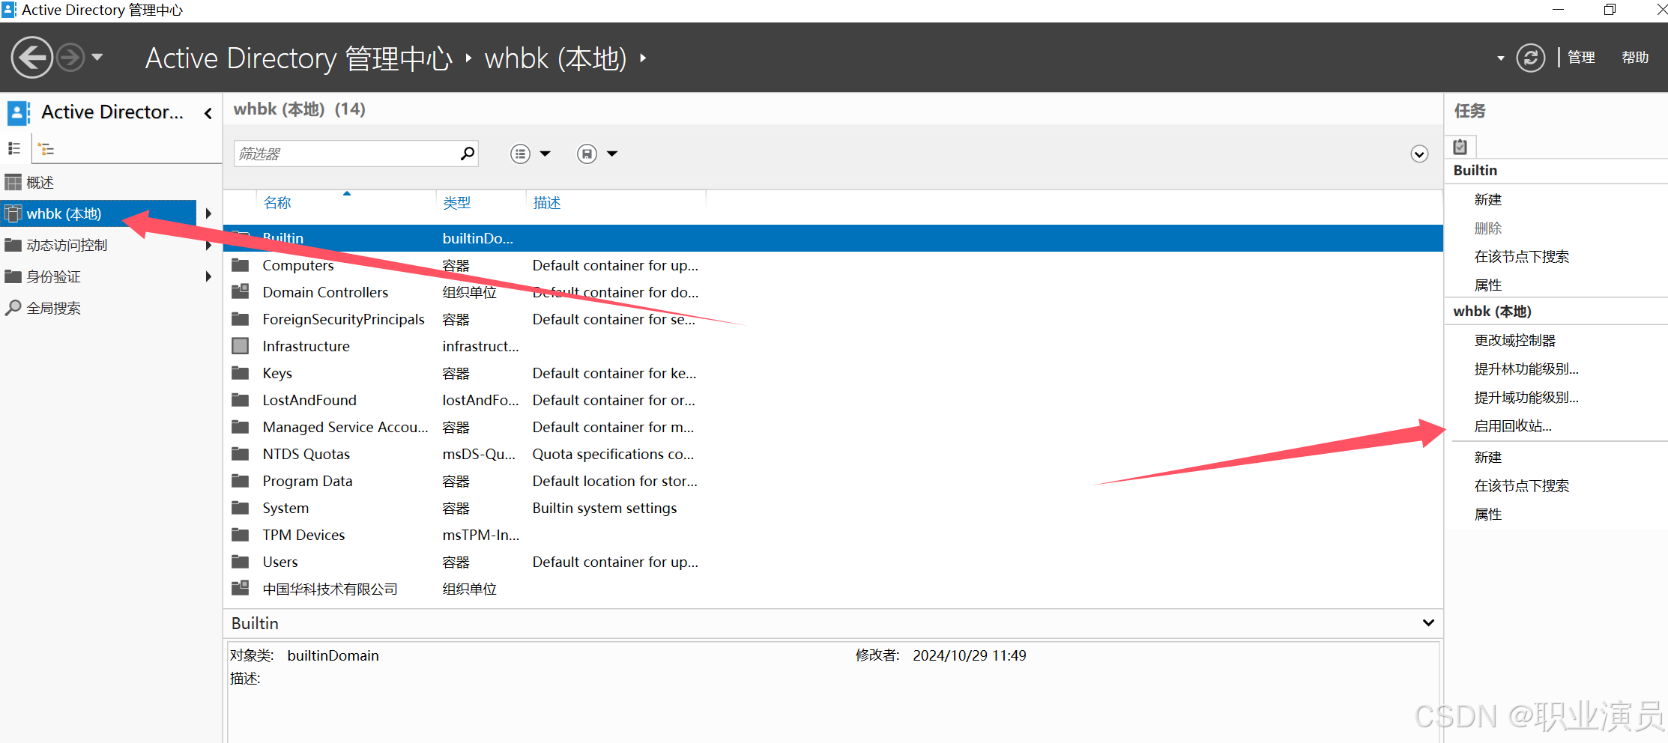The height and width of the screenshot is (743, 1668).
Task: Collapse the Builtin details pane chevron
Action: pos(1428,623)
